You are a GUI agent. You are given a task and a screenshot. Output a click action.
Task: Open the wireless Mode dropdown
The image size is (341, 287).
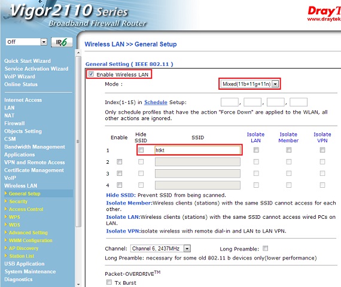tap(249, 84)
